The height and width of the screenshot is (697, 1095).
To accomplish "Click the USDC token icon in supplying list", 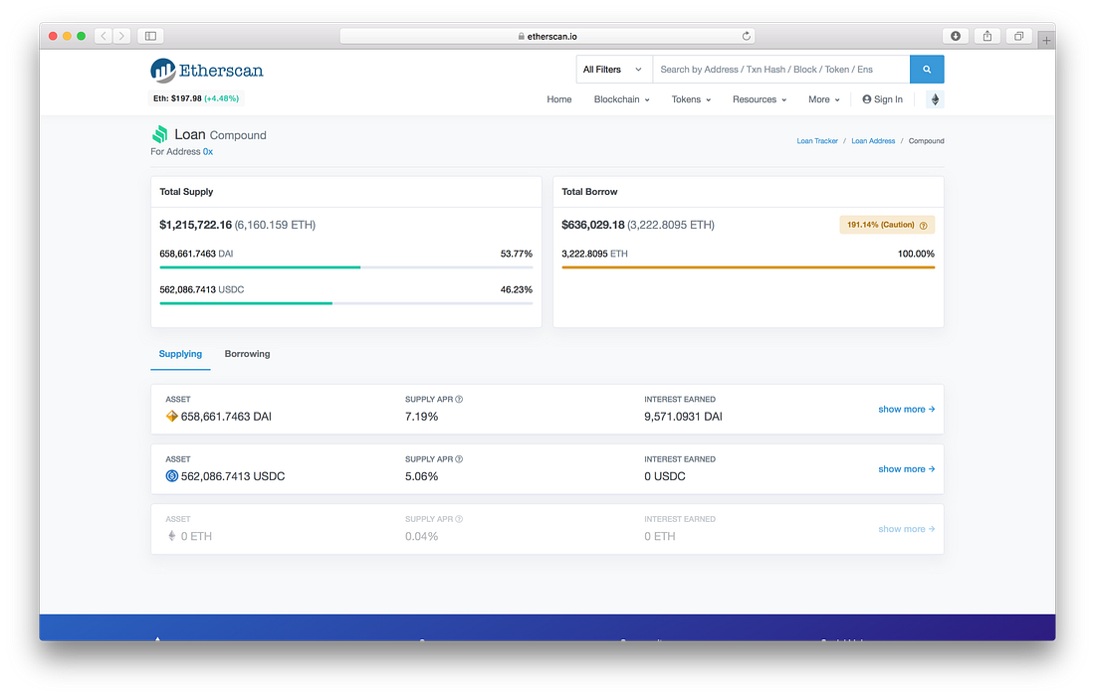I will tap(172, 476).
